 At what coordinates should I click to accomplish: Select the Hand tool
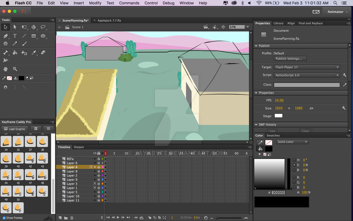[6, 69]
